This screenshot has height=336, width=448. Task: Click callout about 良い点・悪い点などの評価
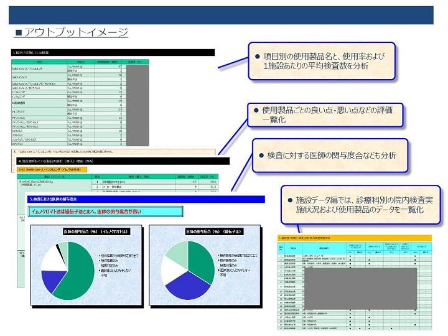click(325, 115)
